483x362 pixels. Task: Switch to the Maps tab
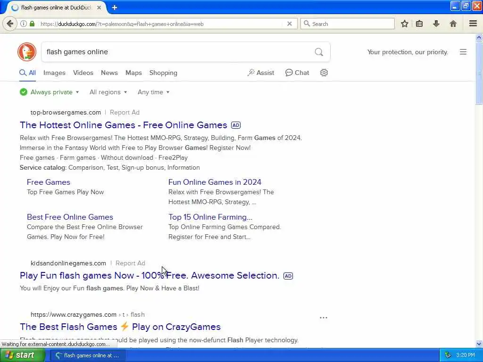coord(133,73)
